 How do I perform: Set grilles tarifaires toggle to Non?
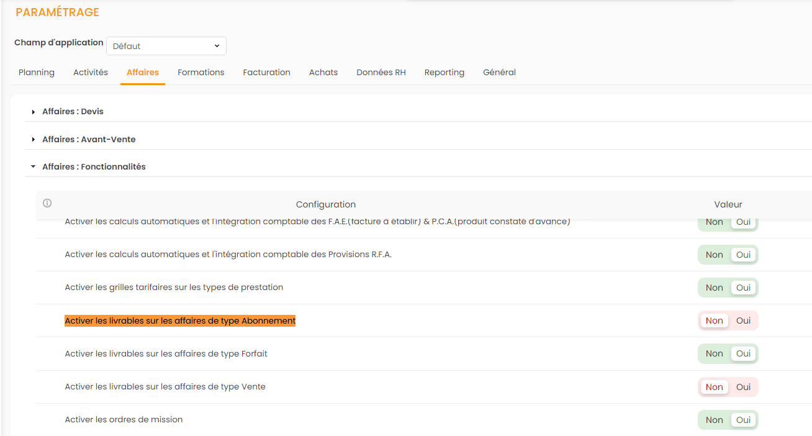click(x=714, y=288)
